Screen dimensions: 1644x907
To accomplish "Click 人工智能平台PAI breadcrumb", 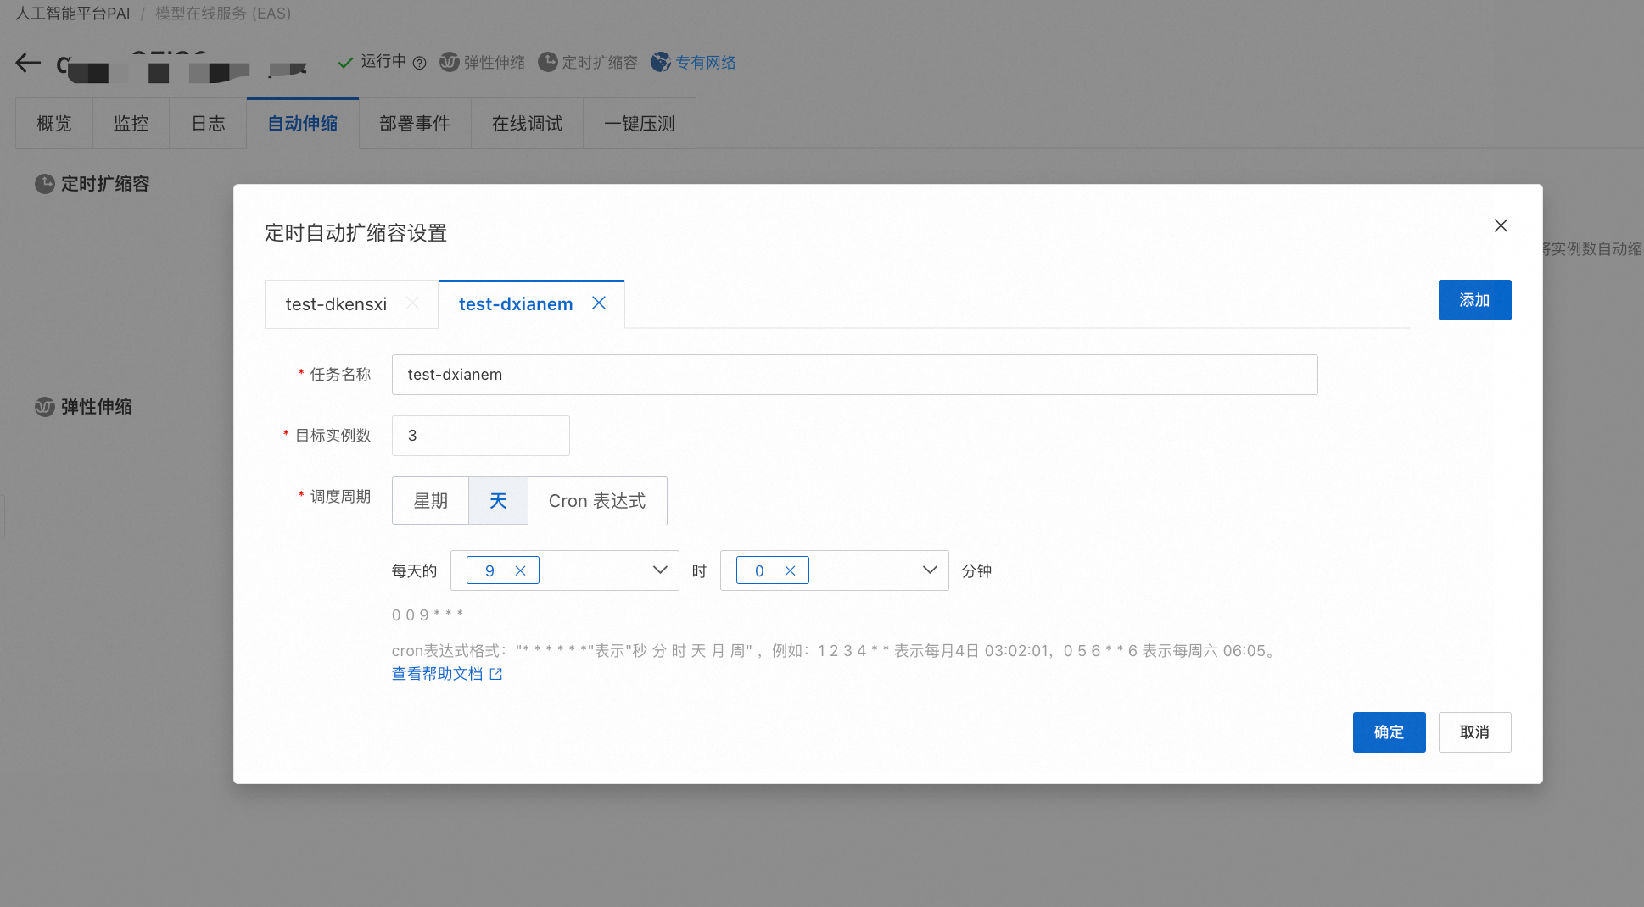I will coord(73,14).
